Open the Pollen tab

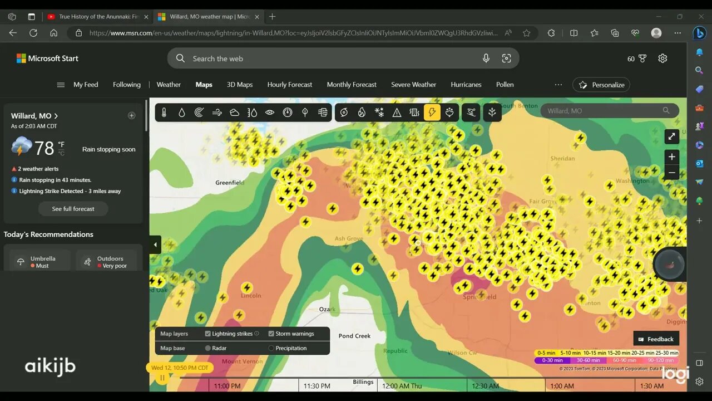coord(505,85)
